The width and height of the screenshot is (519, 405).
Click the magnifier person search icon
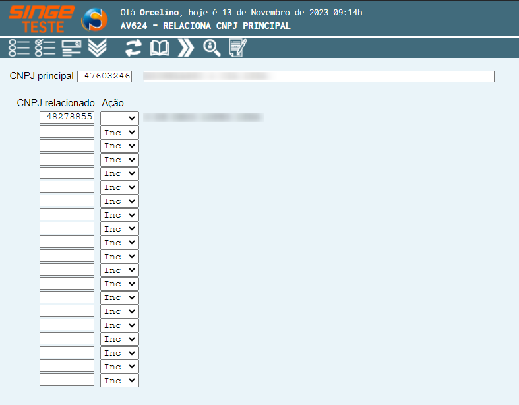212,47
